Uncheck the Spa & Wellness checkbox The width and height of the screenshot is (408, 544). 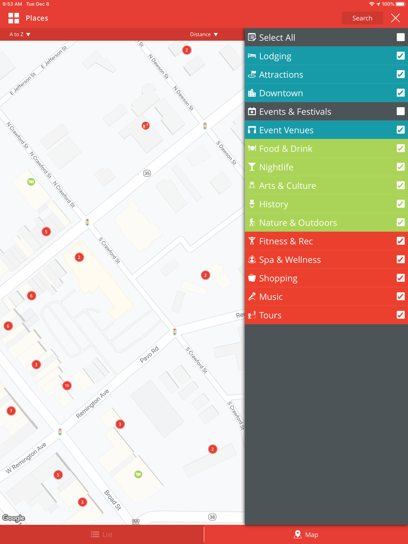[401, 259]
